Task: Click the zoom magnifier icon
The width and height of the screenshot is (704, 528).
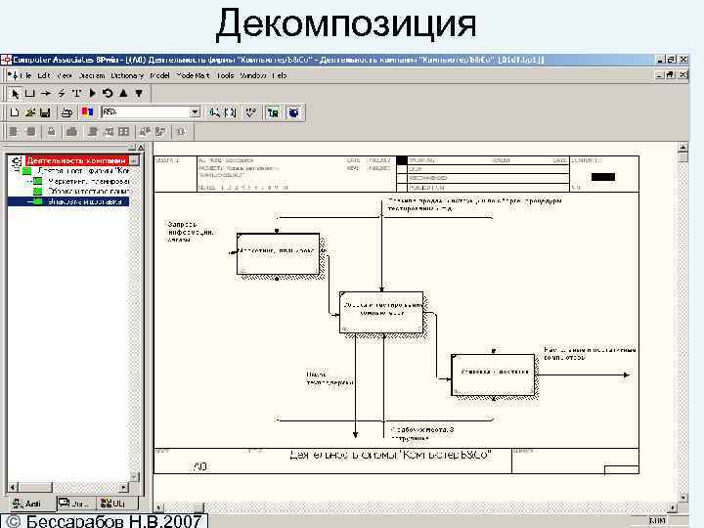Action: (x=214, y=112)
